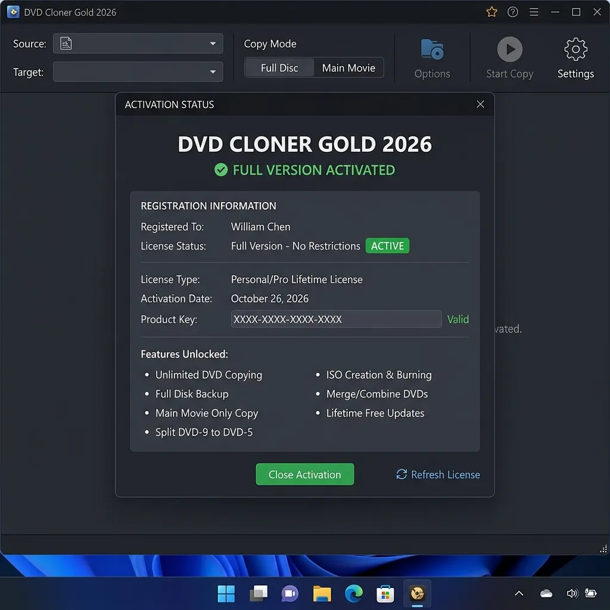The image size is (610, 610).
Task: Click DVD Cloner taskbar icon
Action: 417,593
